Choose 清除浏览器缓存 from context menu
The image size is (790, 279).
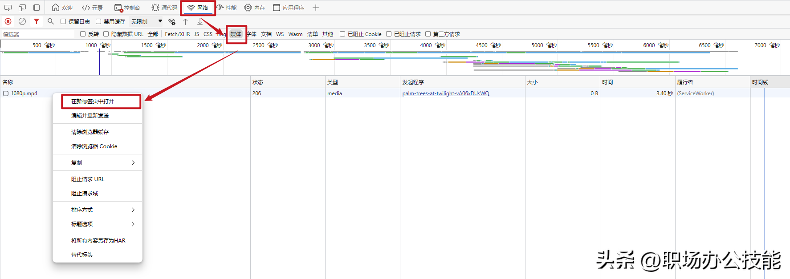pyautogui.click(x=98, y=132)
